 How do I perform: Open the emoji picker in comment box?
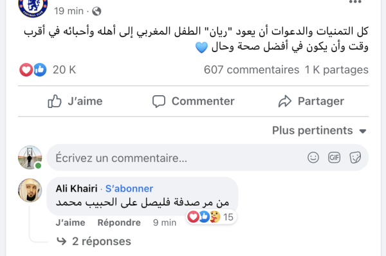(x=313, y=158)
